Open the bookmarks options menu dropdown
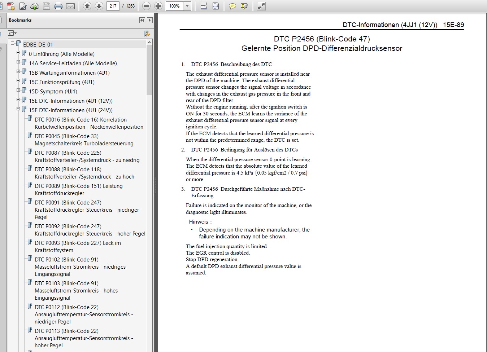The width and height of the screenshot is (487, 352). point(12,33)
